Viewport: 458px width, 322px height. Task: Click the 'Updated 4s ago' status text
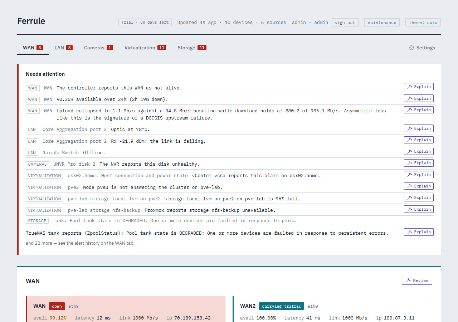pyautogui.click(x=197, y=22)
